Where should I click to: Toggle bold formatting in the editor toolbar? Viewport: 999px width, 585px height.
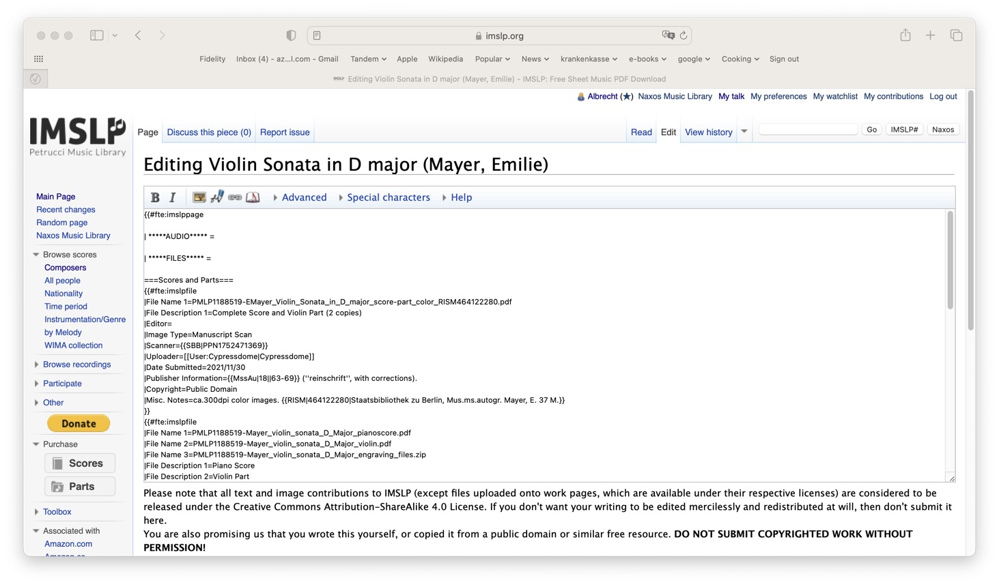(x=155, y=197)
